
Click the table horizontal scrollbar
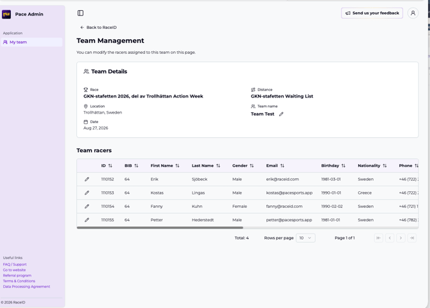click(x=160, y=228)
